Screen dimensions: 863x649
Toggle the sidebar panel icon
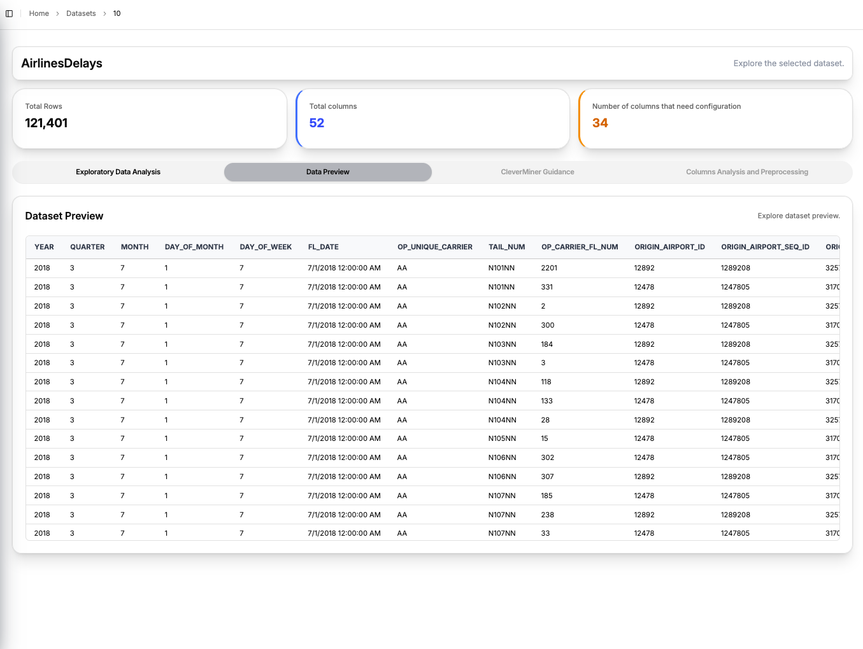pyautogui.click(x=9, y=13)
